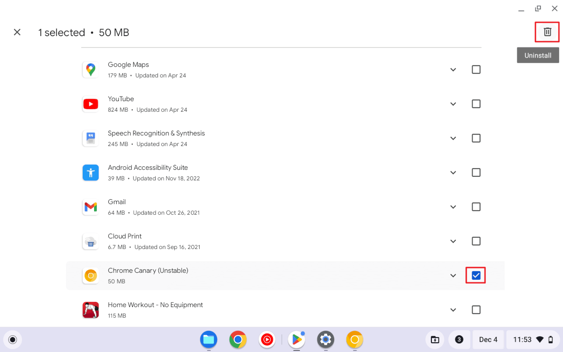The image size is (563, 352).
Task: Open the launcher circle button
Action: point(13,340)
